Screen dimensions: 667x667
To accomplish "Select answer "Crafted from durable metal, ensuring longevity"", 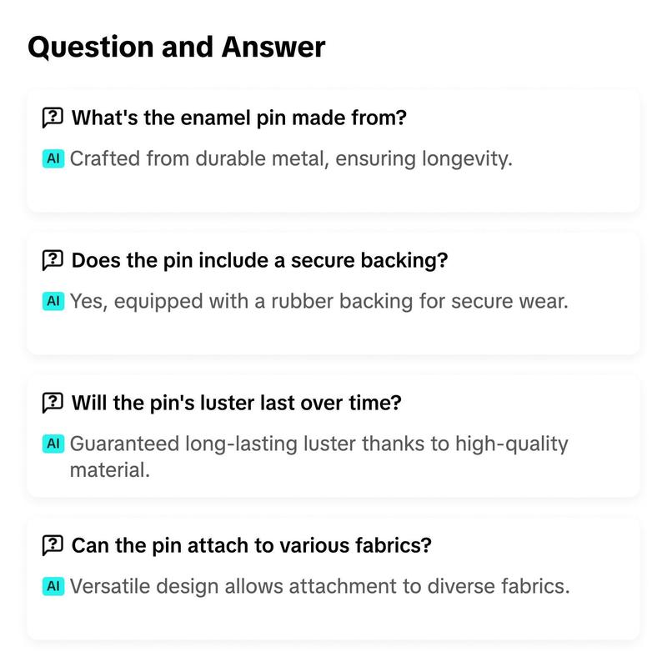I will pyautogui.click(x=291, y=159).
